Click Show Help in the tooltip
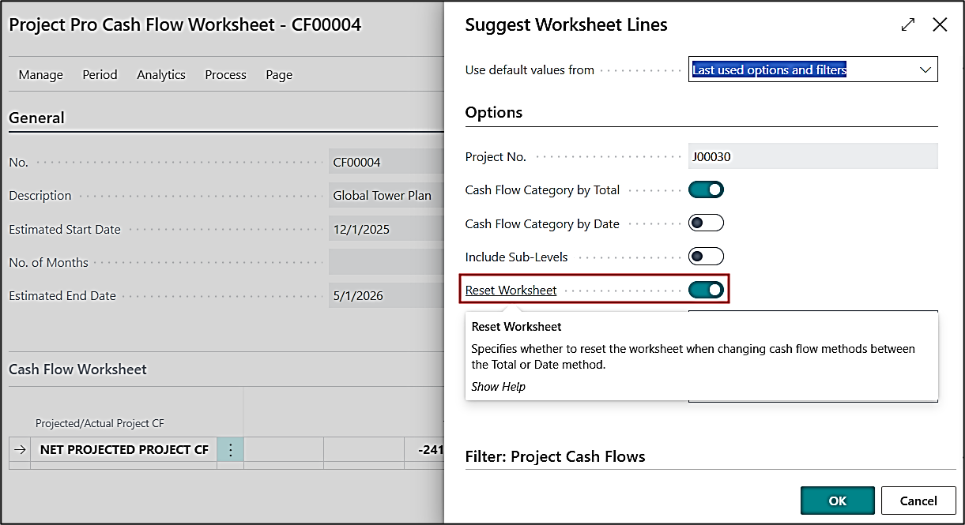 [x=498, y=387]
